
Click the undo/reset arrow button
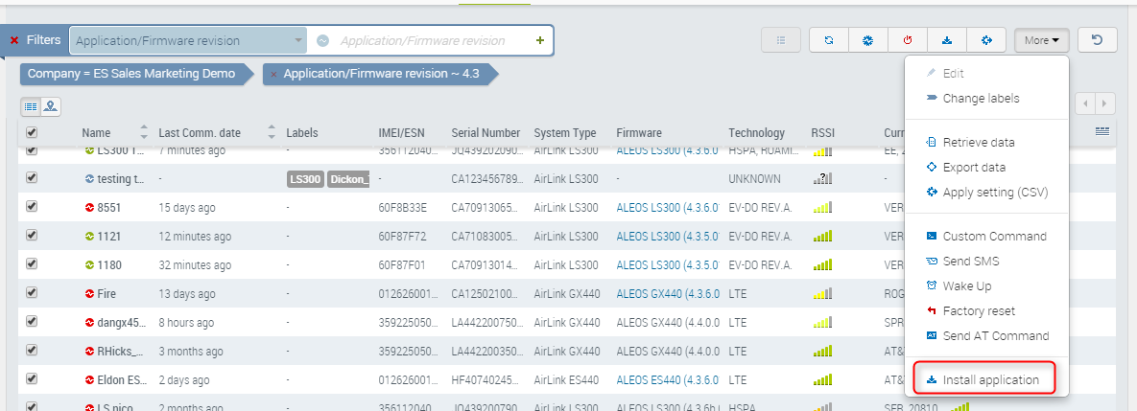click(1097, 40)
